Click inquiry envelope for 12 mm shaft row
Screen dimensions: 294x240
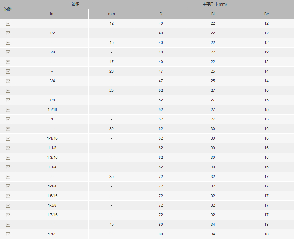click(x=8, y=23)
